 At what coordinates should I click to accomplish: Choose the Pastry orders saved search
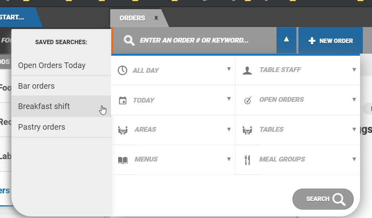pos(42,127)
